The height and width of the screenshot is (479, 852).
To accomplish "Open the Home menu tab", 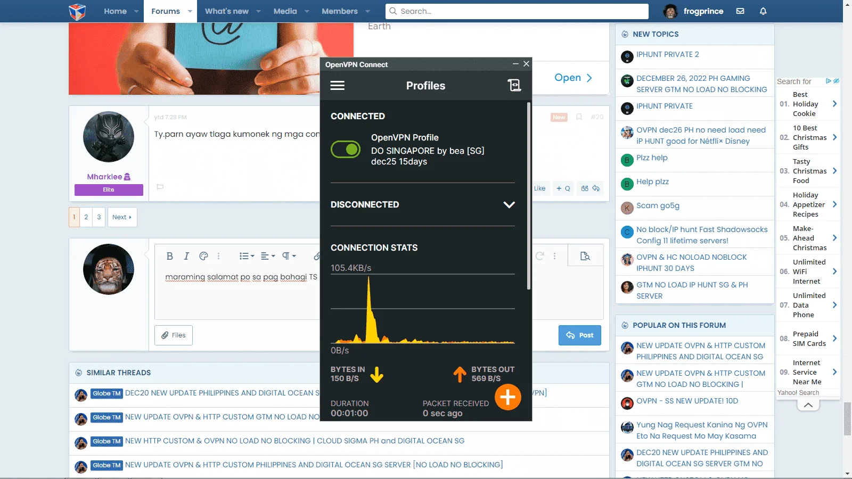I will tap(116, 11).
